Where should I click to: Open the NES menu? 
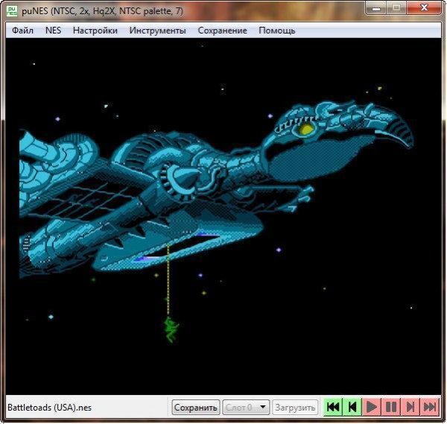tap(53, 31)
